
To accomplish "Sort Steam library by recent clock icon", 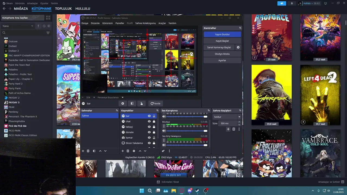I will [44, 26].
